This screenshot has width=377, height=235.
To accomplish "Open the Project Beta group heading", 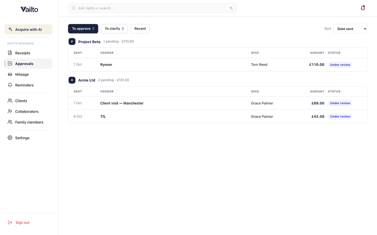I will 89,42.
